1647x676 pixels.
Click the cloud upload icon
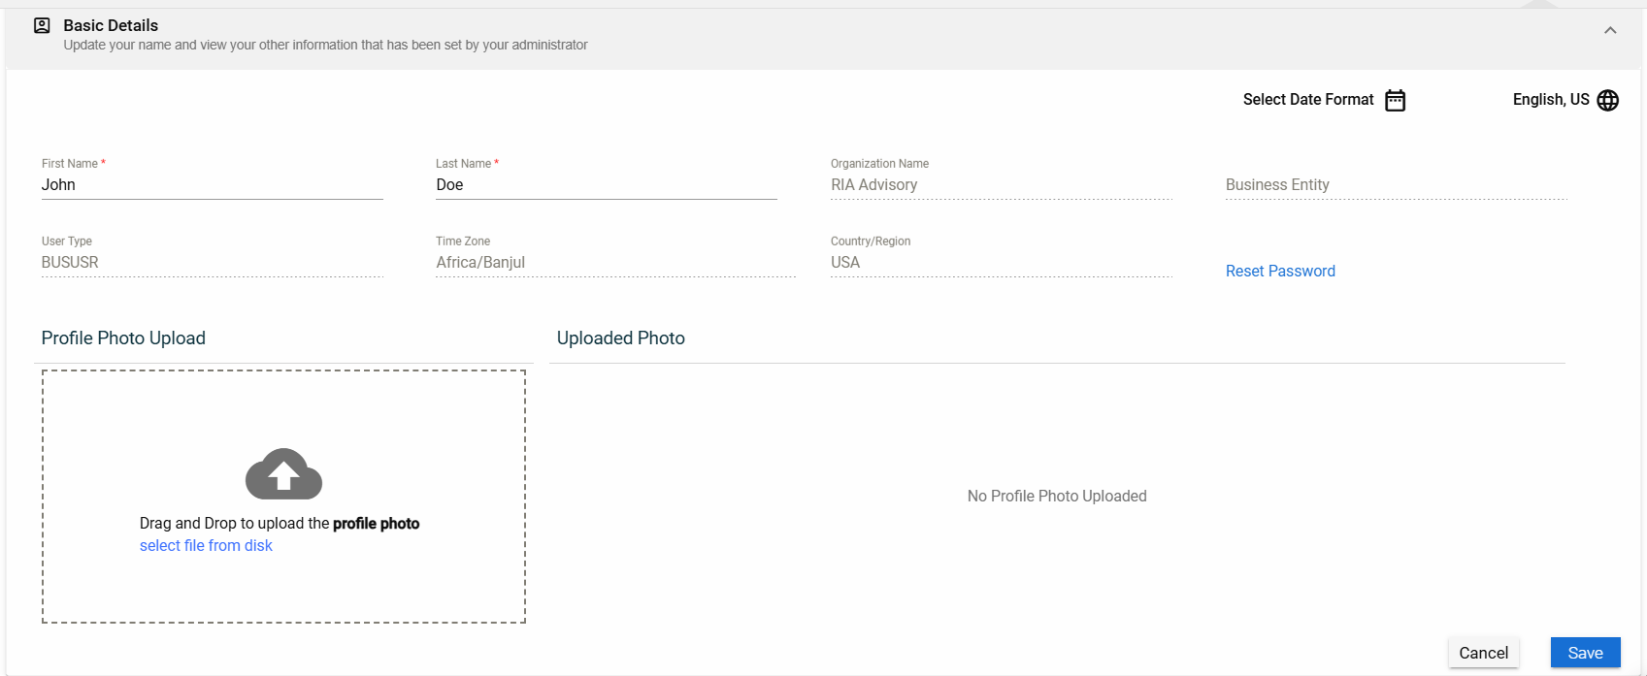pos(283,474)
